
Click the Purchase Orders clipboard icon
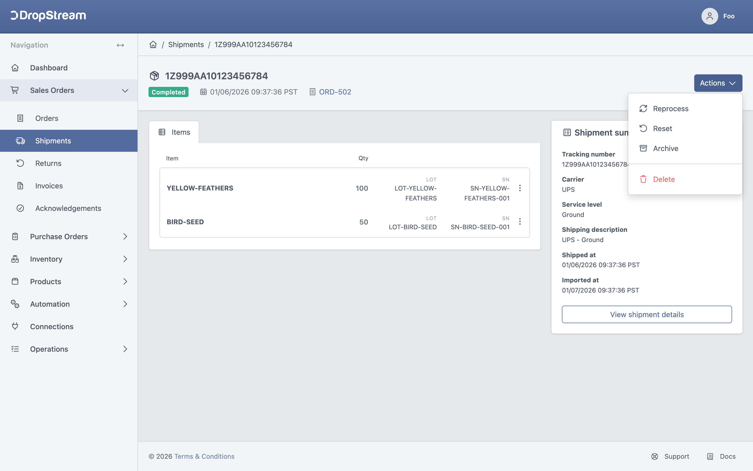point(15,237)
